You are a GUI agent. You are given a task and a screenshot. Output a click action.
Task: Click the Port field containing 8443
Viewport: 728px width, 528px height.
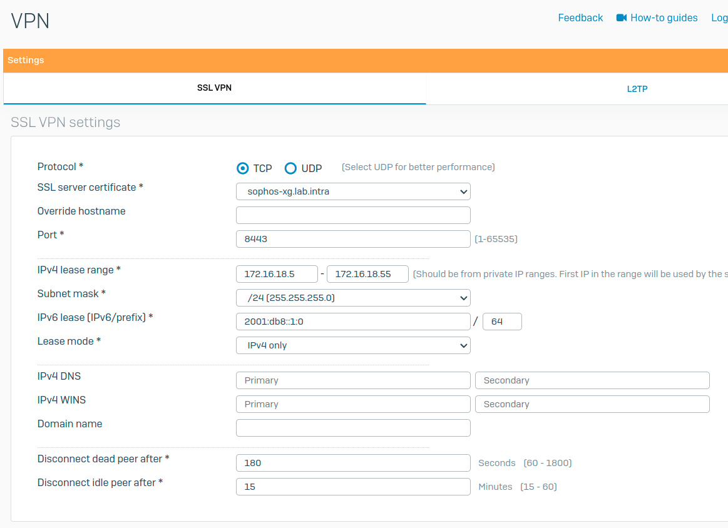(353, 239)
